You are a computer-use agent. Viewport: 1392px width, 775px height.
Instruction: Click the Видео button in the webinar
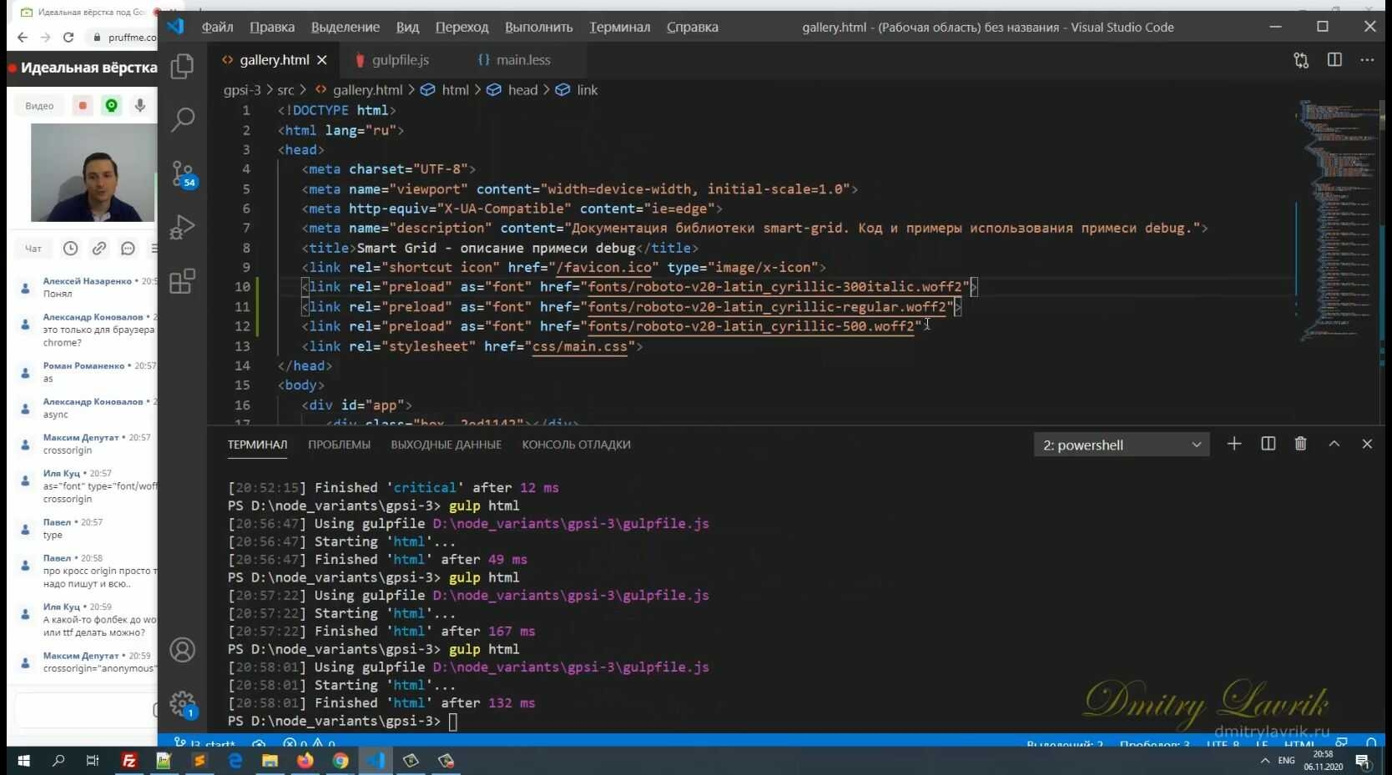[39, 106]
